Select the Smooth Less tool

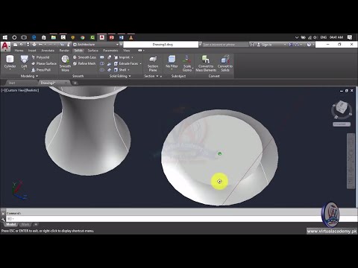tap(84, 57)
